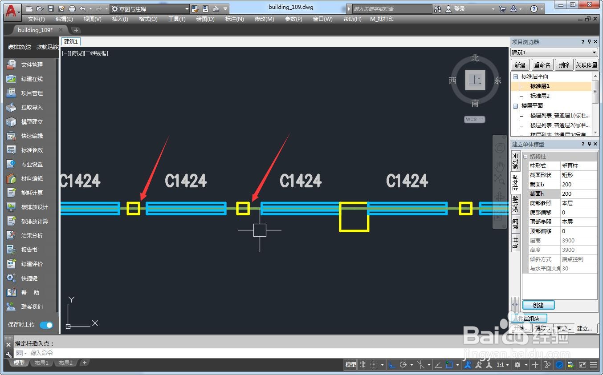
Task: Open the 标注(N) menu
Action: (x=235, y=19)
